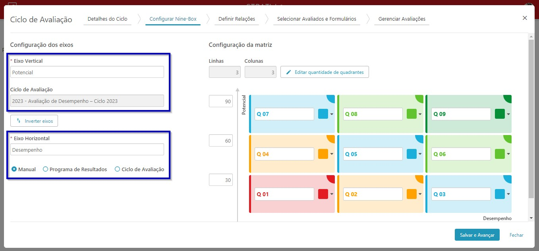Open the Gerenciar Avaliações step

pos(402,19)
